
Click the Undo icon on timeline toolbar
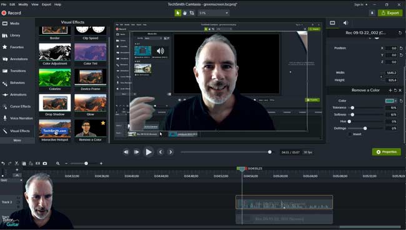pos(3,163)
